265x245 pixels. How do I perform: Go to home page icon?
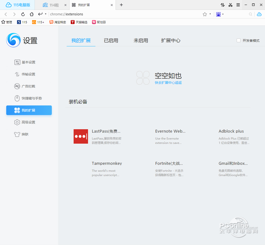click(31, 14)
